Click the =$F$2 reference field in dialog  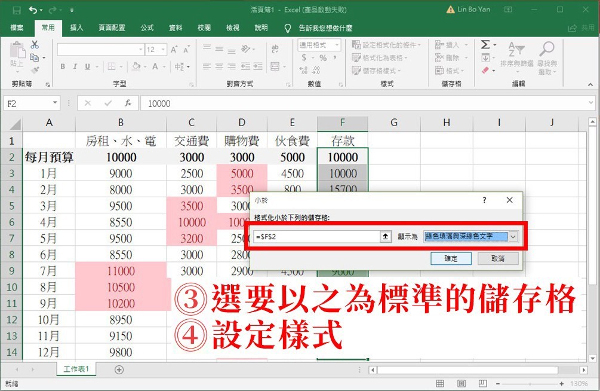(x=316, y=237)
